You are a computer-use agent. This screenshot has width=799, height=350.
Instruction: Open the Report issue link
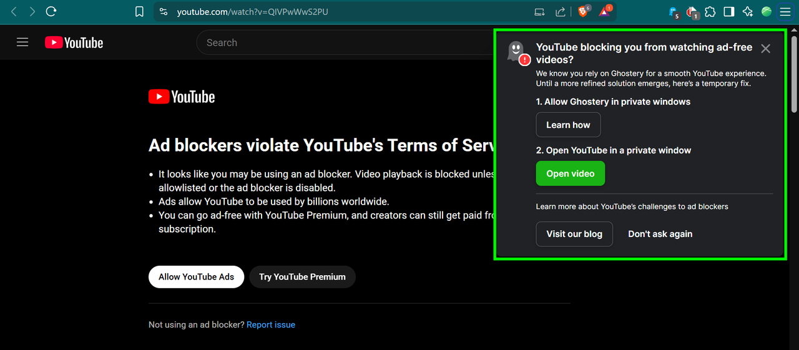pos(271,324)
